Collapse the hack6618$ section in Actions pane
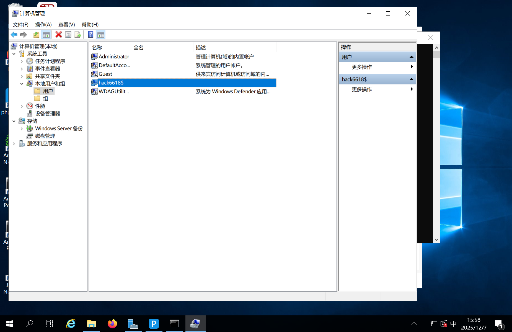 coord(412,79)
